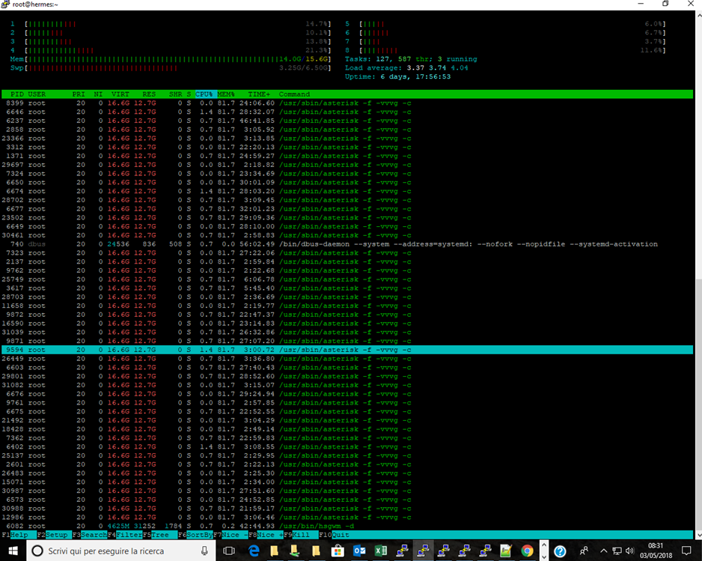Select the asterisk process row PID 8399

tap(347, 103)
